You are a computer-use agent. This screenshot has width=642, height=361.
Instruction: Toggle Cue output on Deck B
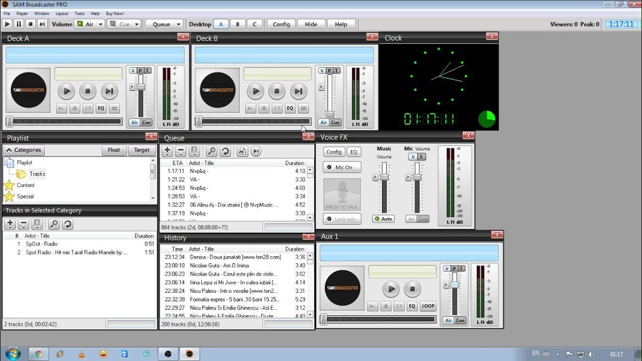[336, 122]
